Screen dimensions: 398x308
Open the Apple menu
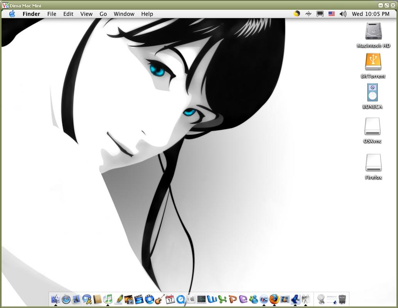[12, 14]
